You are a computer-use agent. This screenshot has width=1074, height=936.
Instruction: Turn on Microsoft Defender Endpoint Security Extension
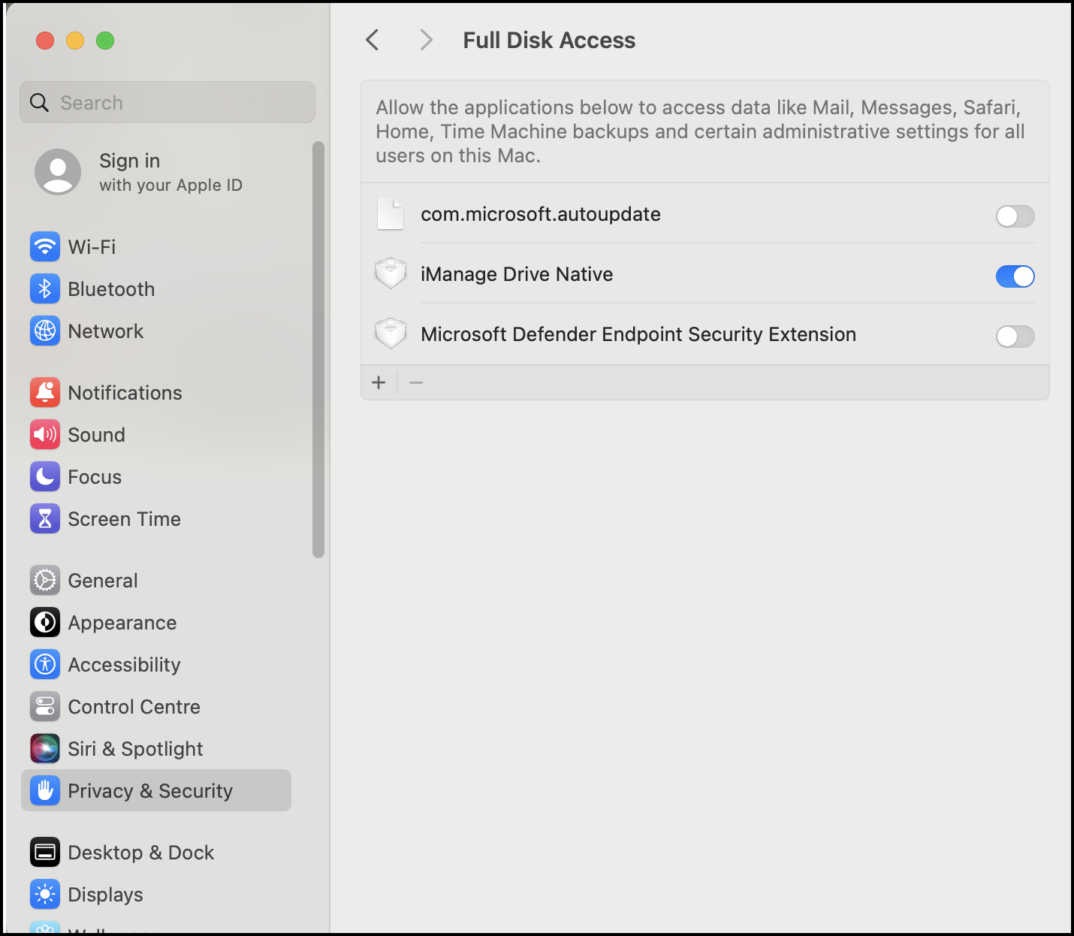click(1015, 337)
